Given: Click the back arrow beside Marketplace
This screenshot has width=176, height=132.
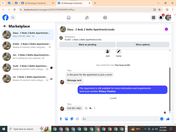Looking at the screenshot, I should [5, 26].
